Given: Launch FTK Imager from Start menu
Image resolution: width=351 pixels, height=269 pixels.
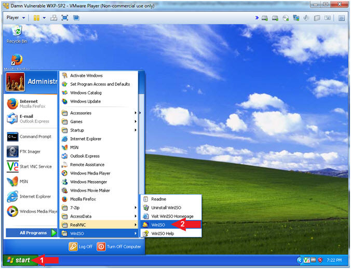Looking at the screenshot, I should tap(31, 152).
